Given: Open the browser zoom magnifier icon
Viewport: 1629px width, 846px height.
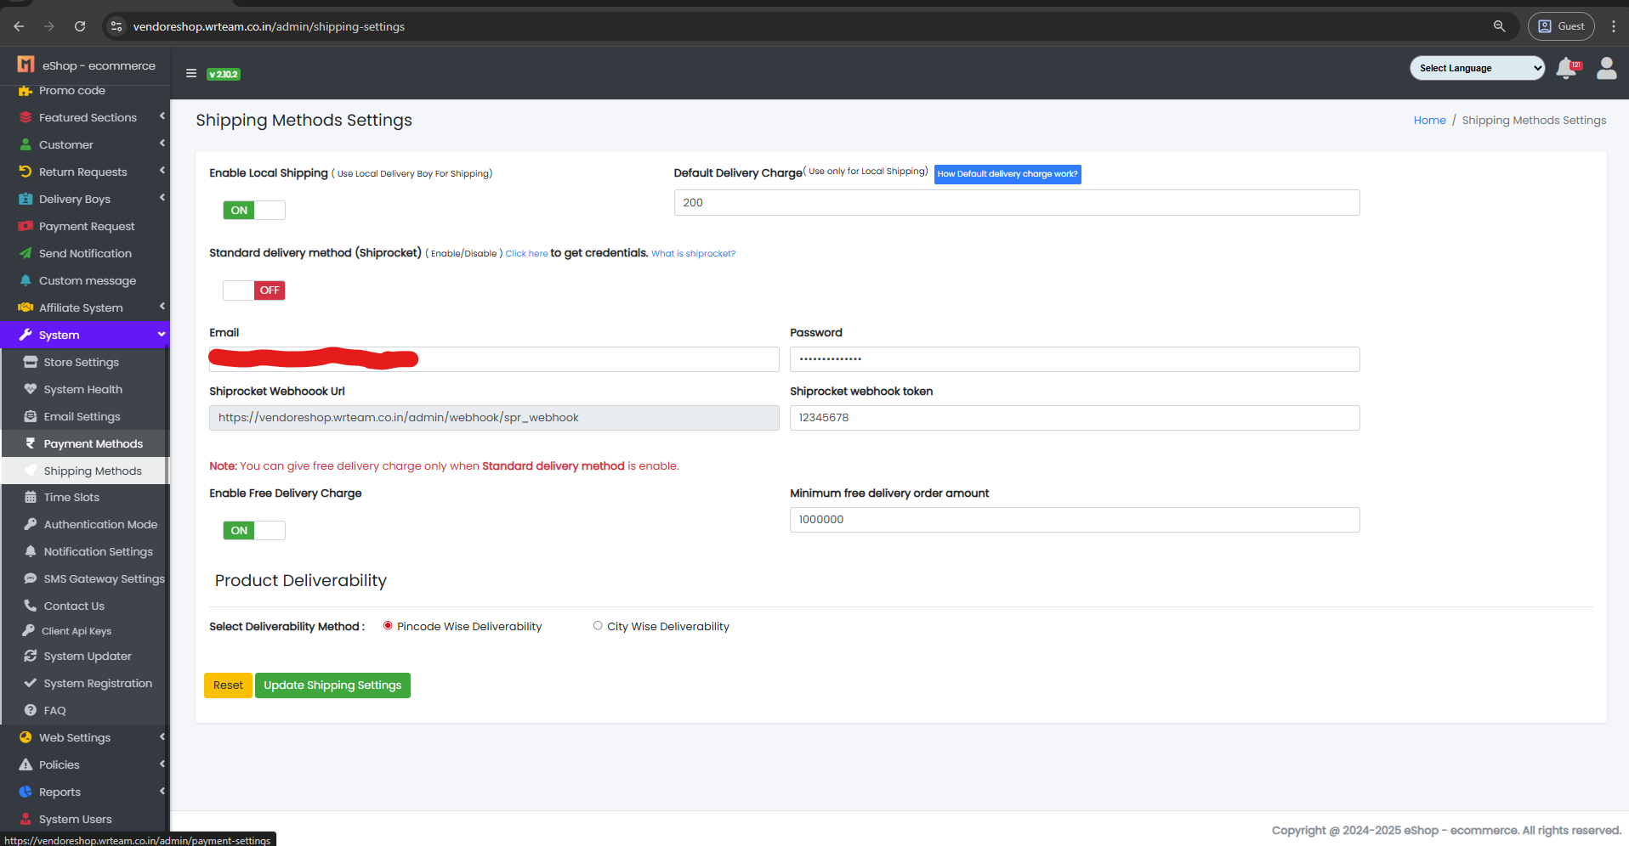Looking at the screenshot, I should (x=1500, y=26).
